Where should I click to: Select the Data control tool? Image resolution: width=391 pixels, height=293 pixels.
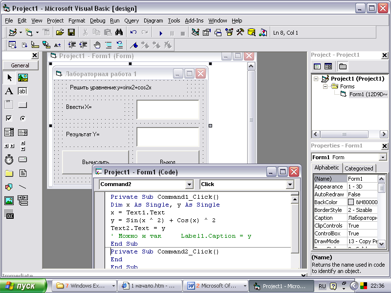(22, 201)
